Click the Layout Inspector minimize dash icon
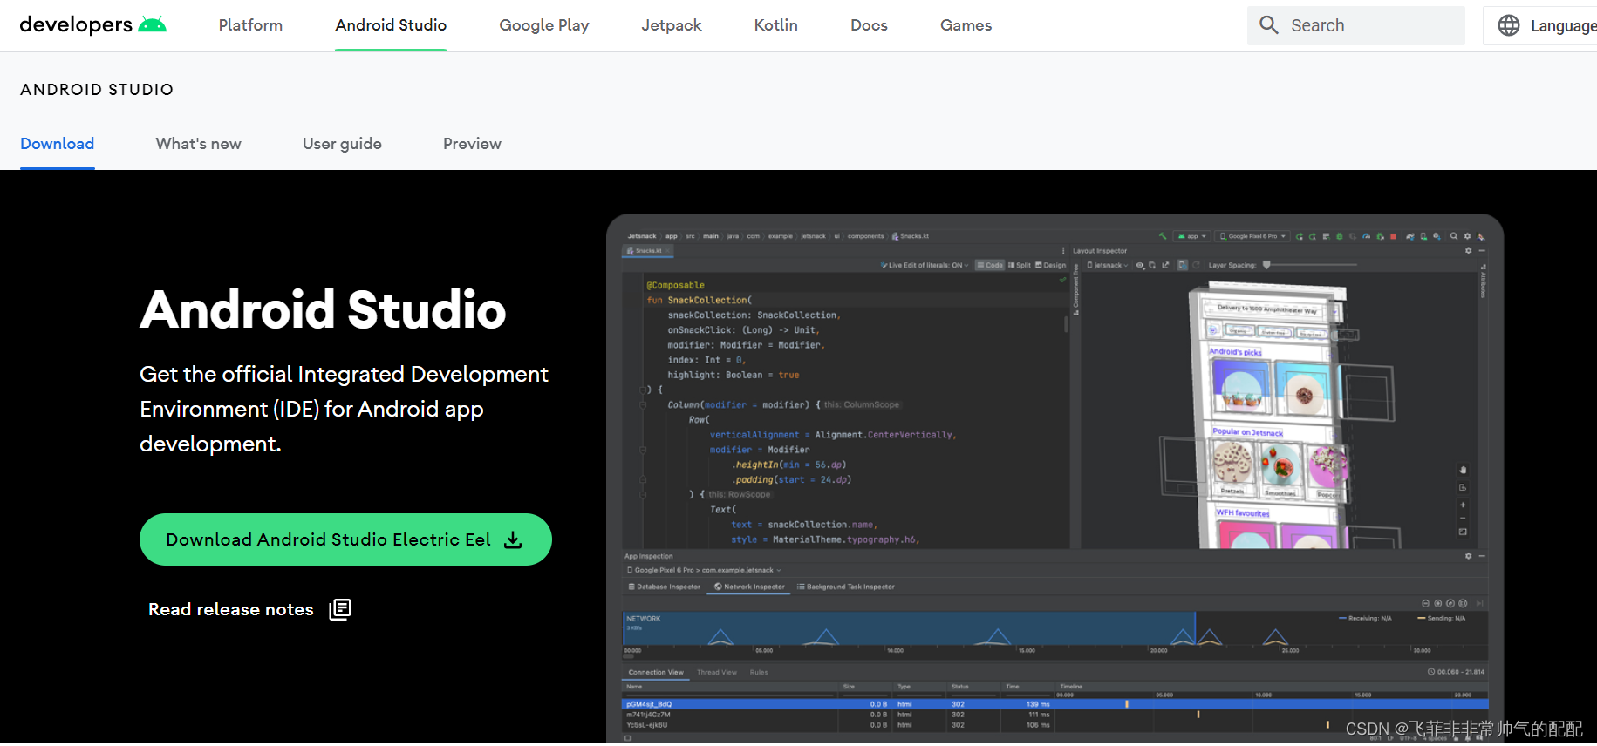The width and height of the screenshot is (1597, 746). [x=1482, y=251]
